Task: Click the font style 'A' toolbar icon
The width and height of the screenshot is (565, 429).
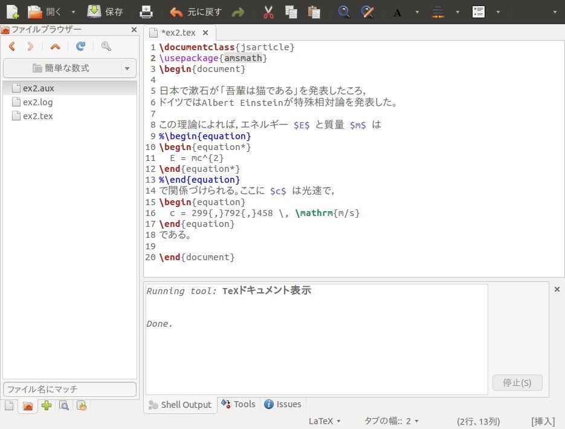Action: pos(398,13)
